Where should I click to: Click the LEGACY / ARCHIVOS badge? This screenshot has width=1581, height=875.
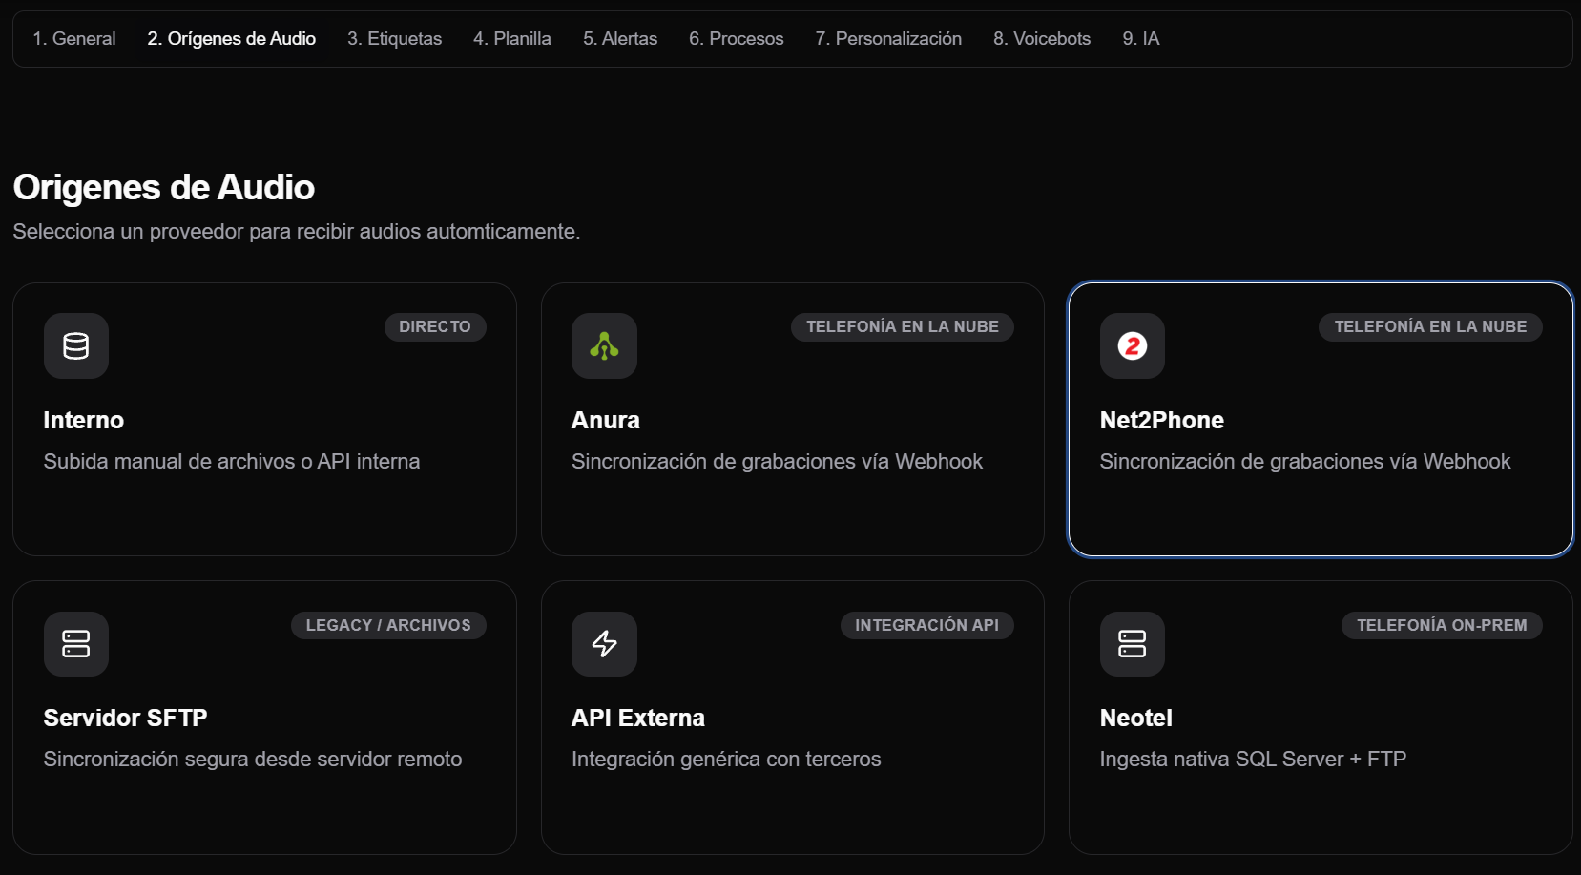(x=388, y=625)
